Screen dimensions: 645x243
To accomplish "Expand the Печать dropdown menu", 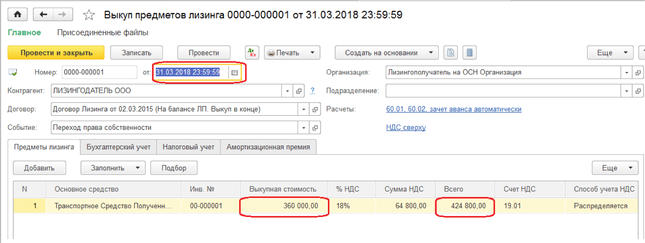I will (x=311, y=53).
